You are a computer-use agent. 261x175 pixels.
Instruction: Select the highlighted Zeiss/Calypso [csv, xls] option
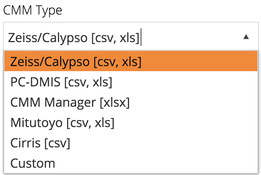131,61
